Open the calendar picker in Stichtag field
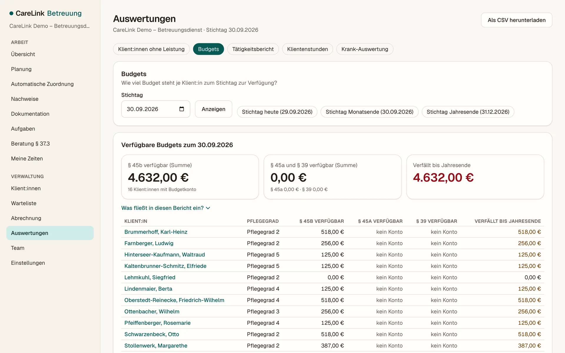This screenshot has height=353, width=565. [182, 109]
